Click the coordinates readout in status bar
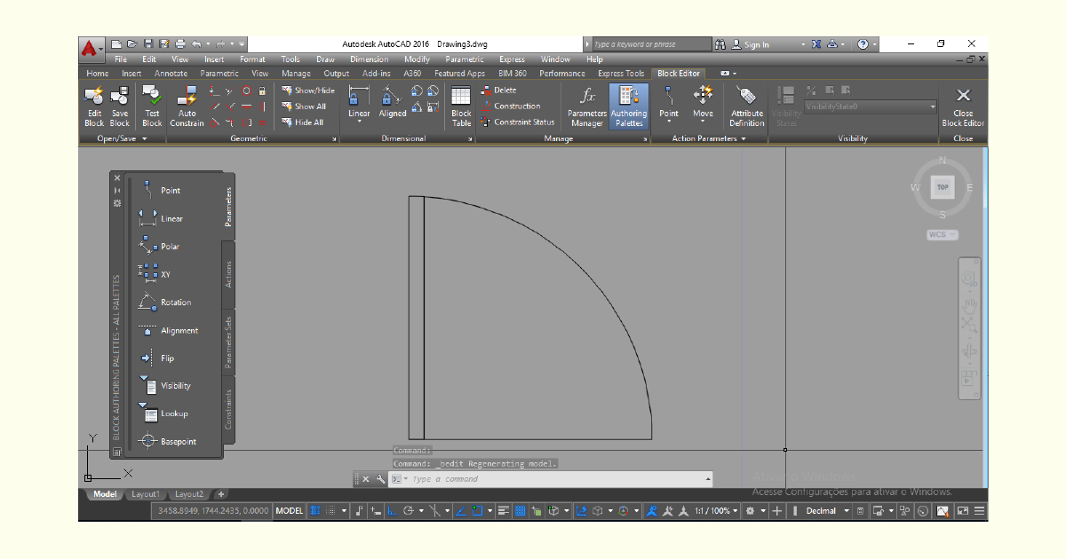1066x559 pixels. tap(213, 511)
